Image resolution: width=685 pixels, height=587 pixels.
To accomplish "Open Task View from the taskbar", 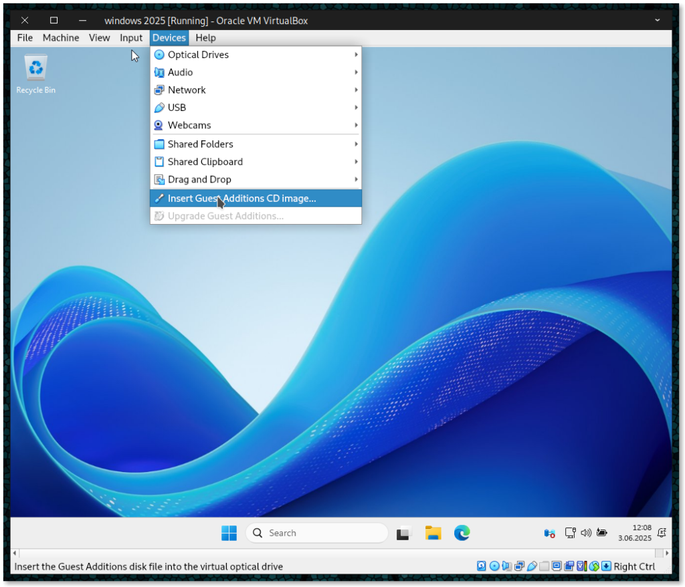I will click(403, 533).
